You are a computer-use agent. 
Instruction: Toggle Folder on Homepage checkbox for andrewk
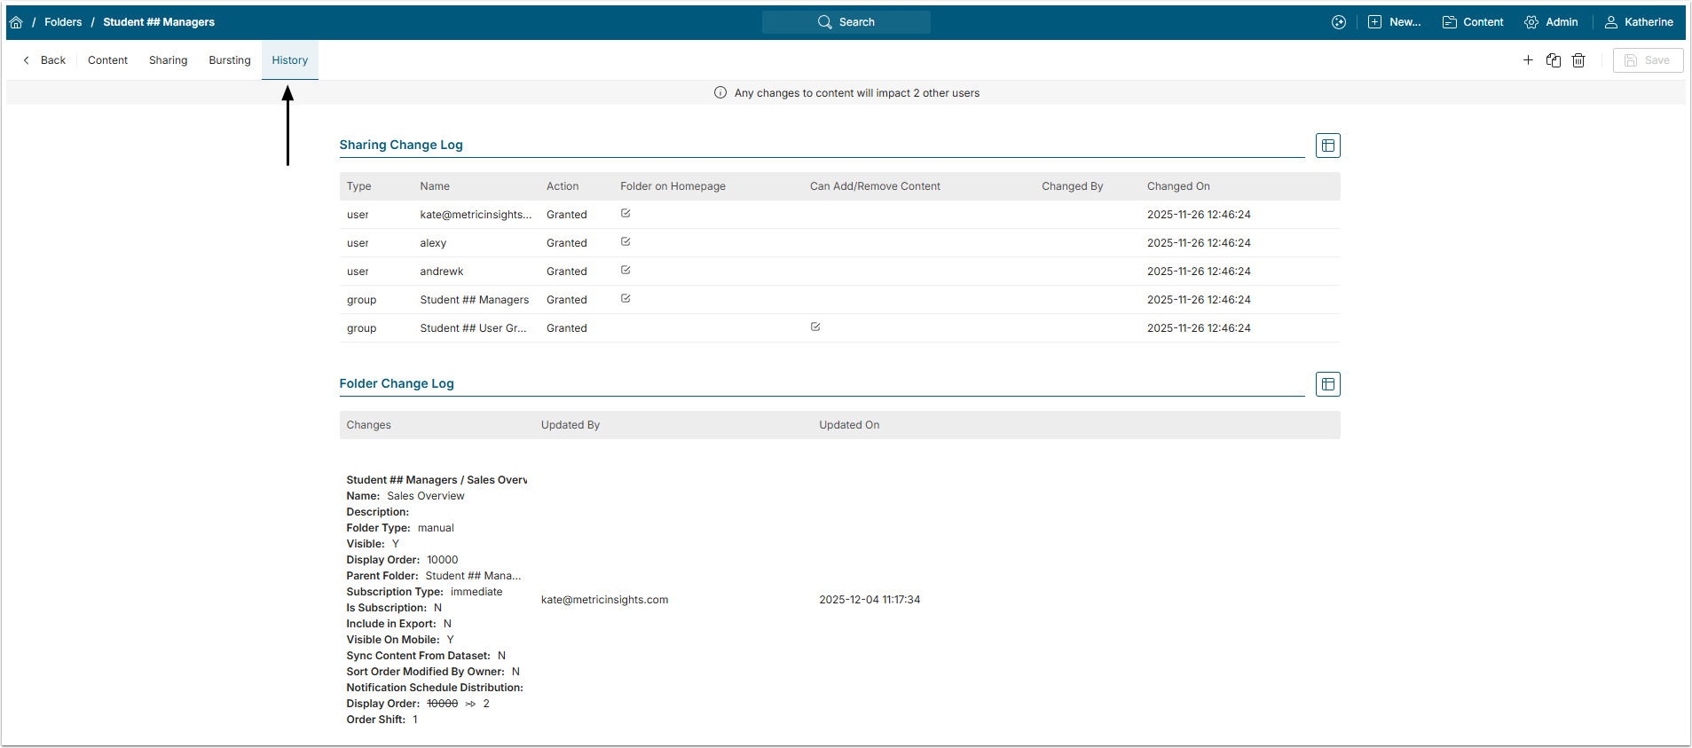(626, 271)
